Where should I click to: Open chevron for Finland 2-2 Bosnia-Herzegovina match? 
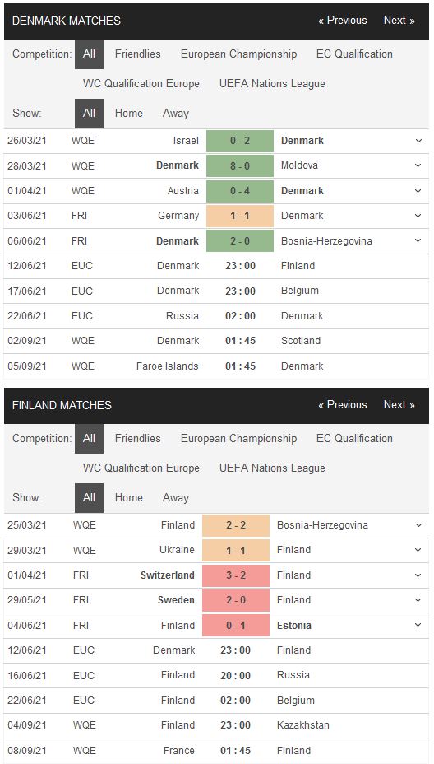coord(418,525)
